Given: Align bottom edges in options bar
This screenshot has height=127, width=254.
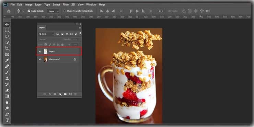Looking at the screenshot, I should (143, 11).
